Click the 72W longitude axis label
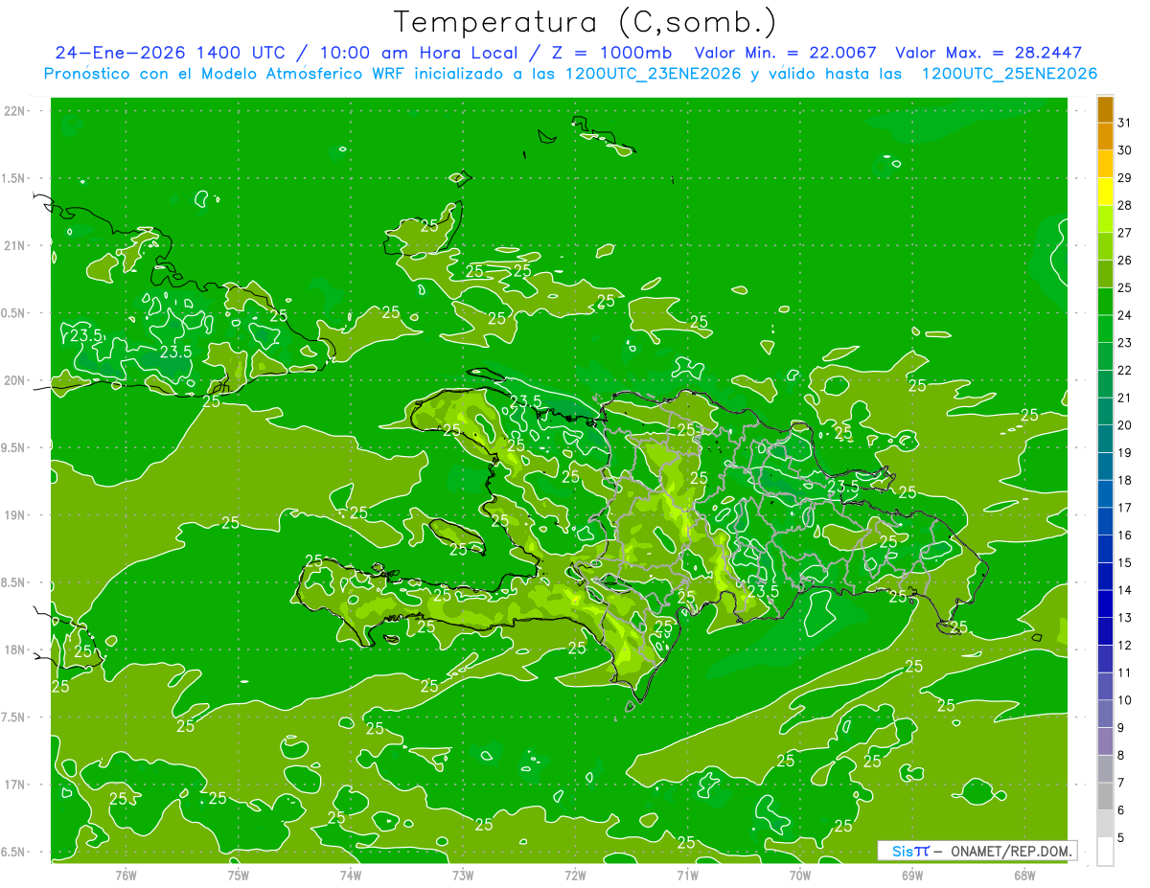 tap(575, 875)
